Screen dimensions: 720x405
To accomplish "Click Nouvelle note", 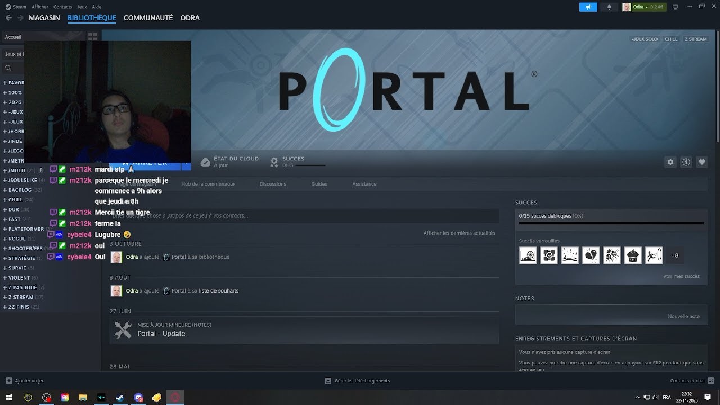I will tap(683, 316).
